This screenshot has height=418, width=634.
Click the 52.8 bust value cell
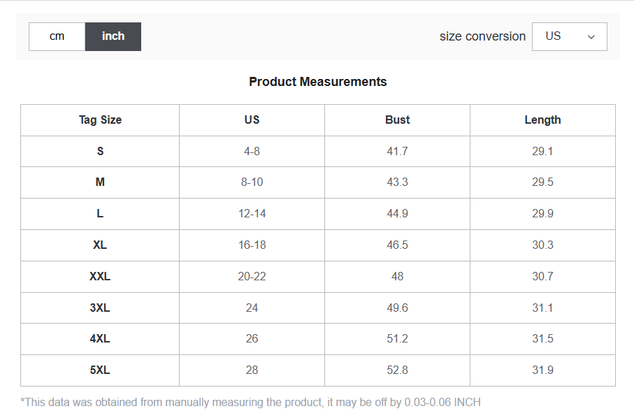397,370
